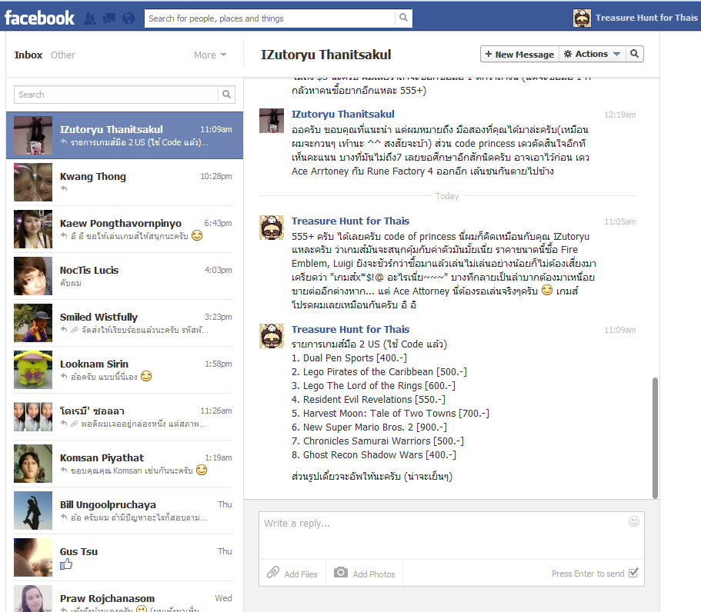Click line Dual Pen Sports [400.-]
The image size is (701, 612).
coord(349,358)
